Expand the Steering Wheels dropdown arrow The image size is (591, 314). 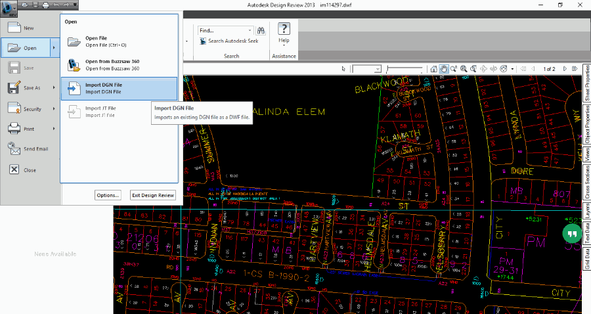512,69
